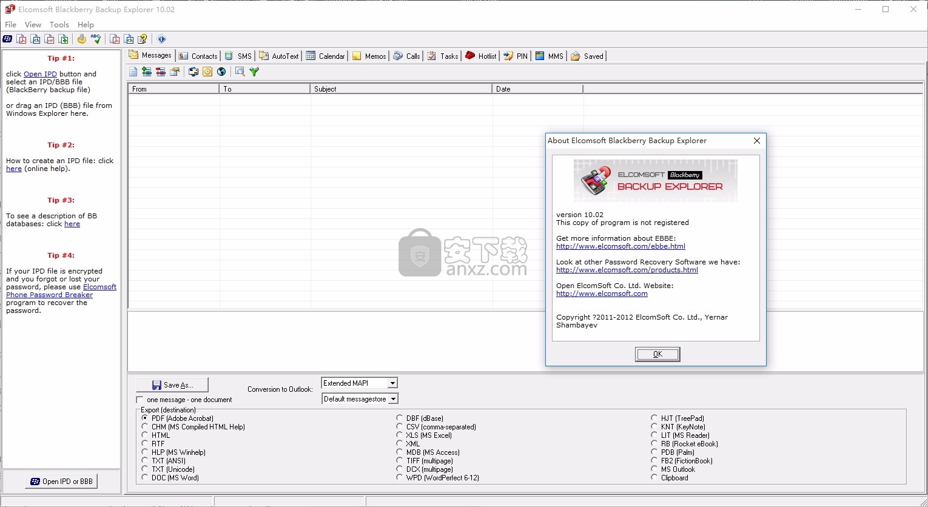Switch to the SMS tab
928x507 pixels.
coord(238,56)
